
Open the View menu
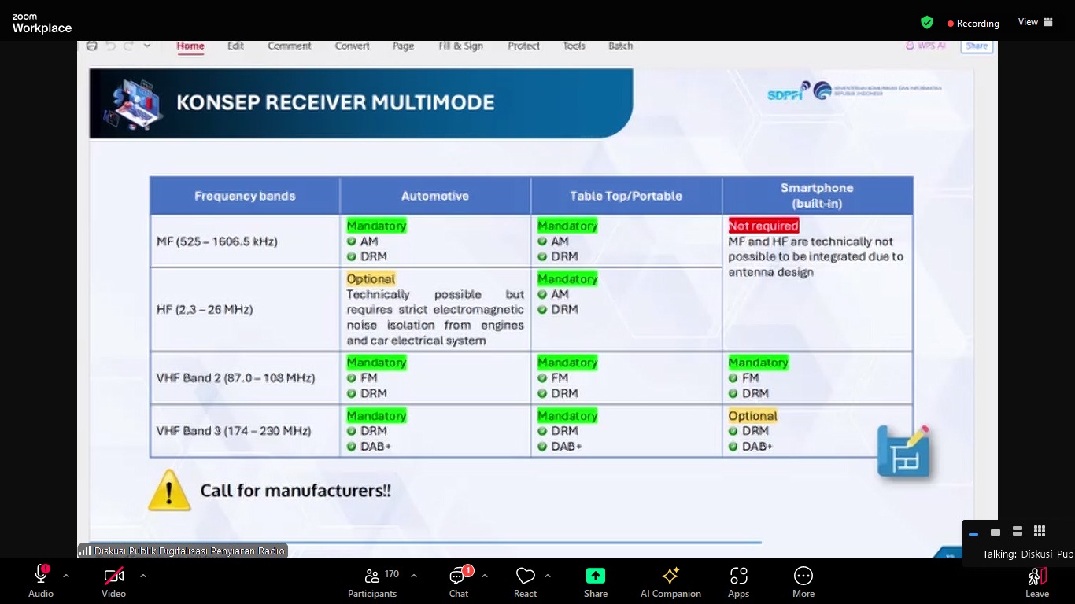pyautogui.click(x=1035, y=23)
